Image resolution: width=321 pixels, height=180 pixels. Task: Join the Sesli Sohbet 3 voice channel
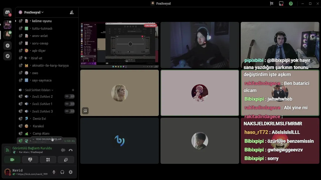tap(47, 111)
